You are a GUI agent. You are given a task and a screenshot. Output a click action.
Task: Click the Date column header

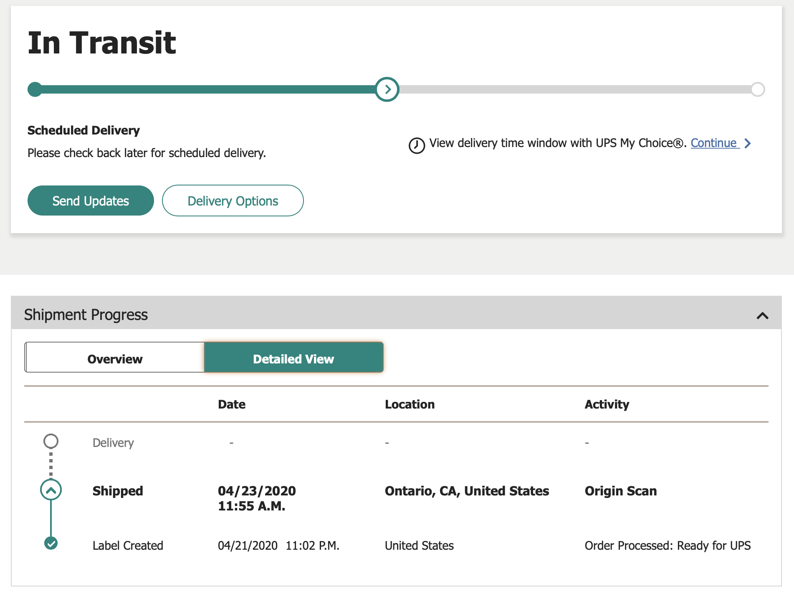[x=232, y=404]
